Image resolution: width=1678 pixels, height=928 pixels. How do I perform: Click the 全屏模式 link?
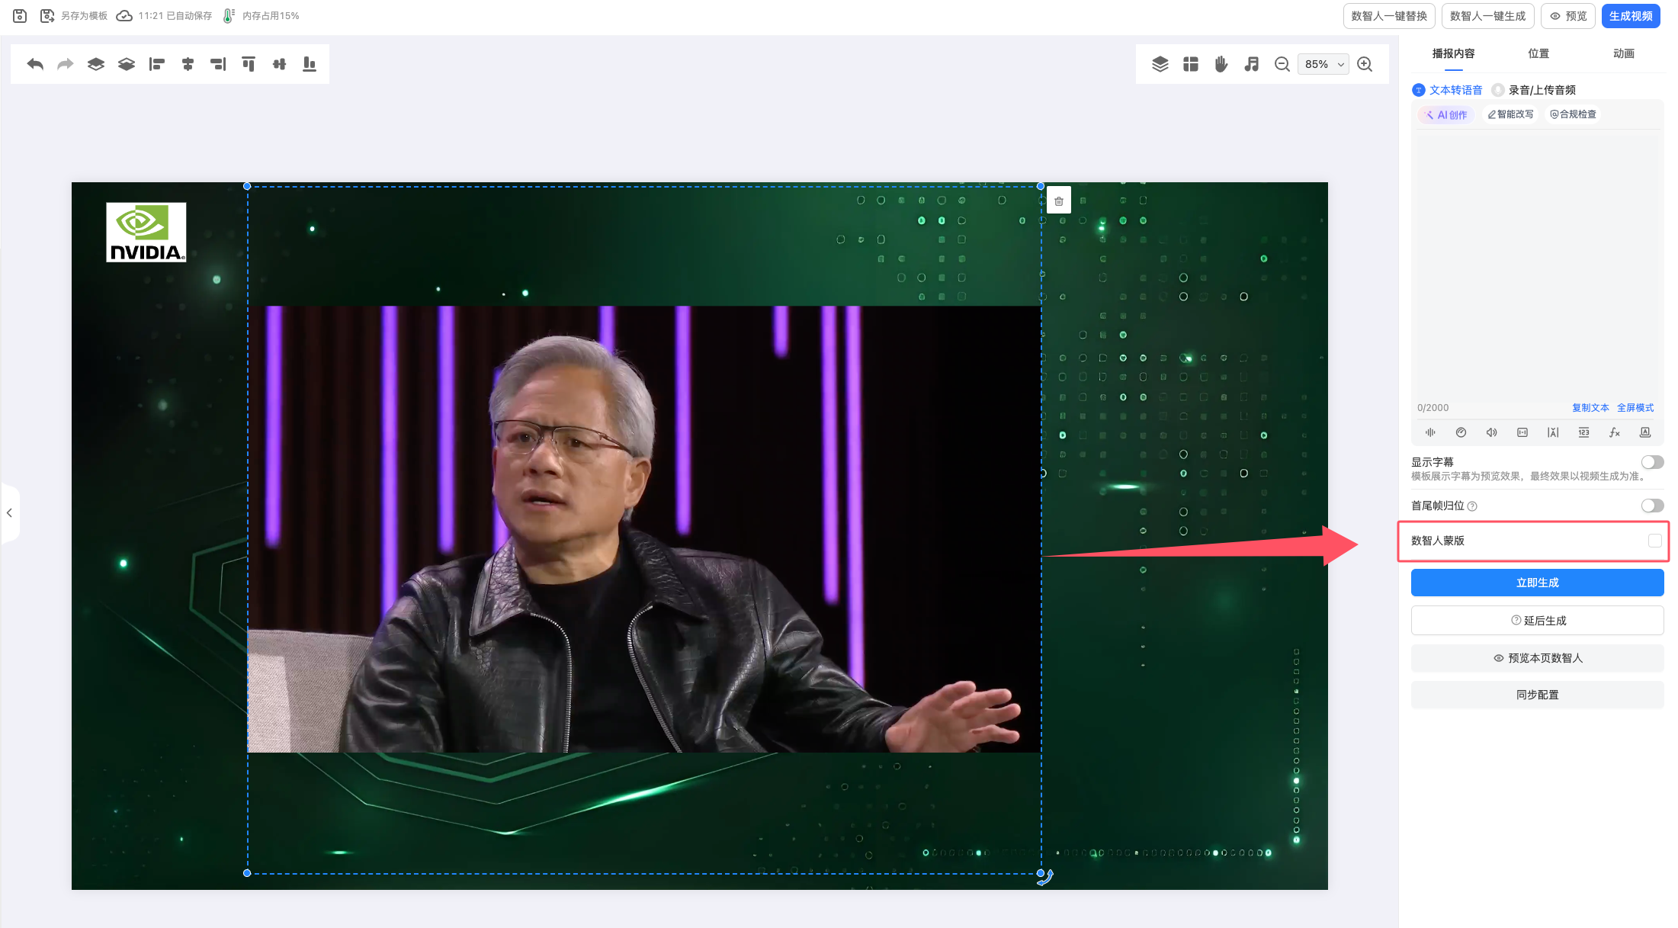click(x=1635, y=408)
